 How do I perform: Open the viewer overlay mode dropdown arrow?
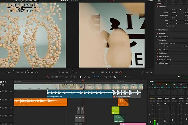(x=76, y=72)
